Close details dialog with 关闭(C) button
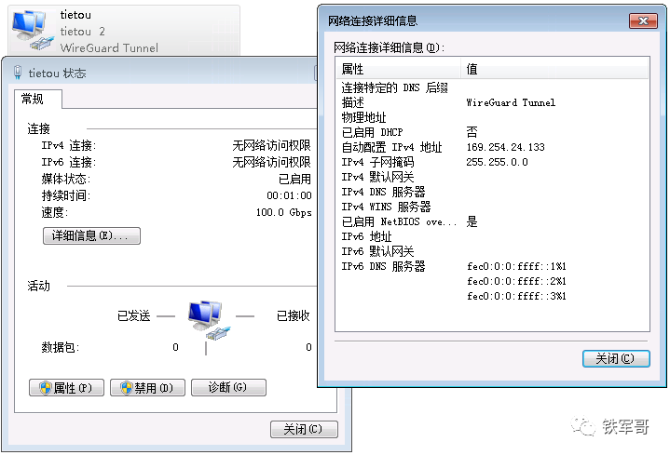The width and height of the screenshot is (670, 455). click(616, 358)
